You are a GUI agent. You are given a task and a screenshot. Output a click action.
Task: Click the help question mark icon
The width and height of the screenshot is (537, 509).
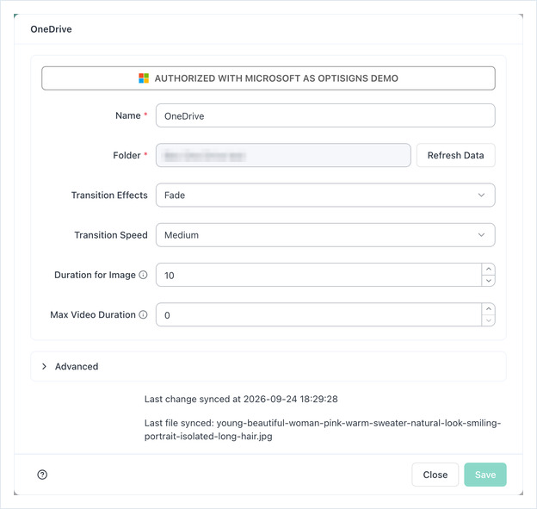(x=42, y=475)
